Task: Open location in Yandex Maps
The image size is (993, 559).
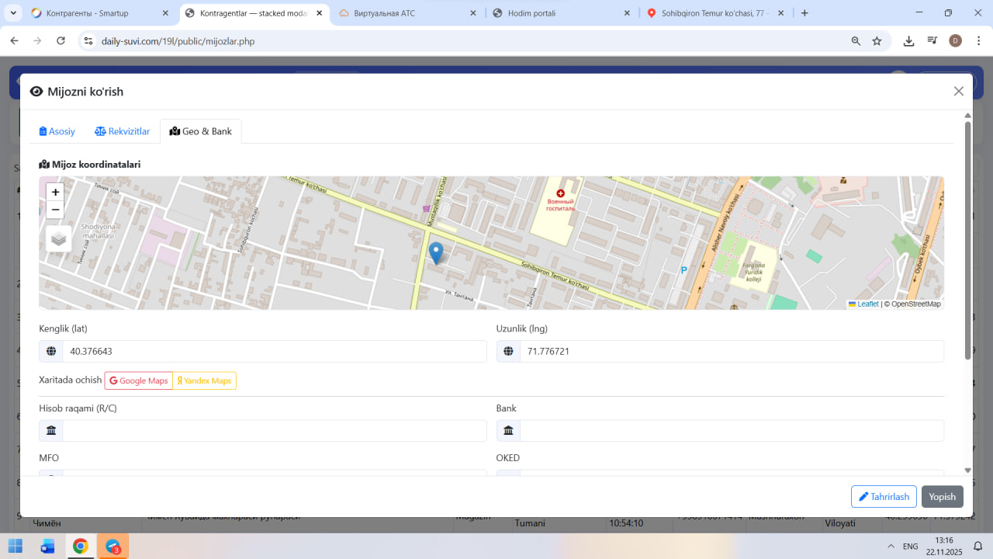Action: pos(204,380)
